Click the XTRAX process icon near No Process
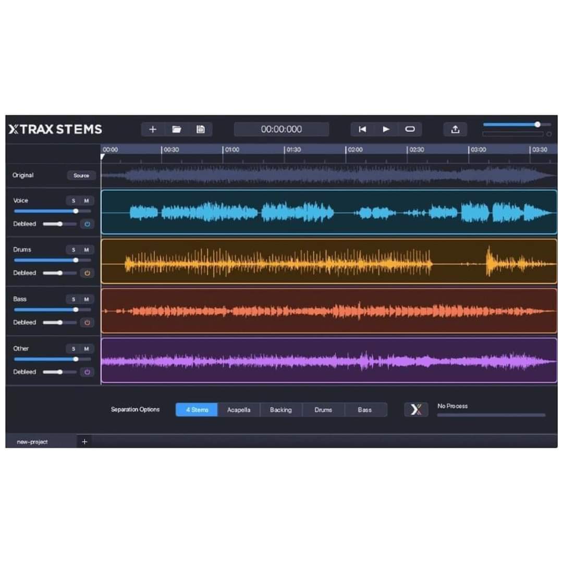 [416, 410]
